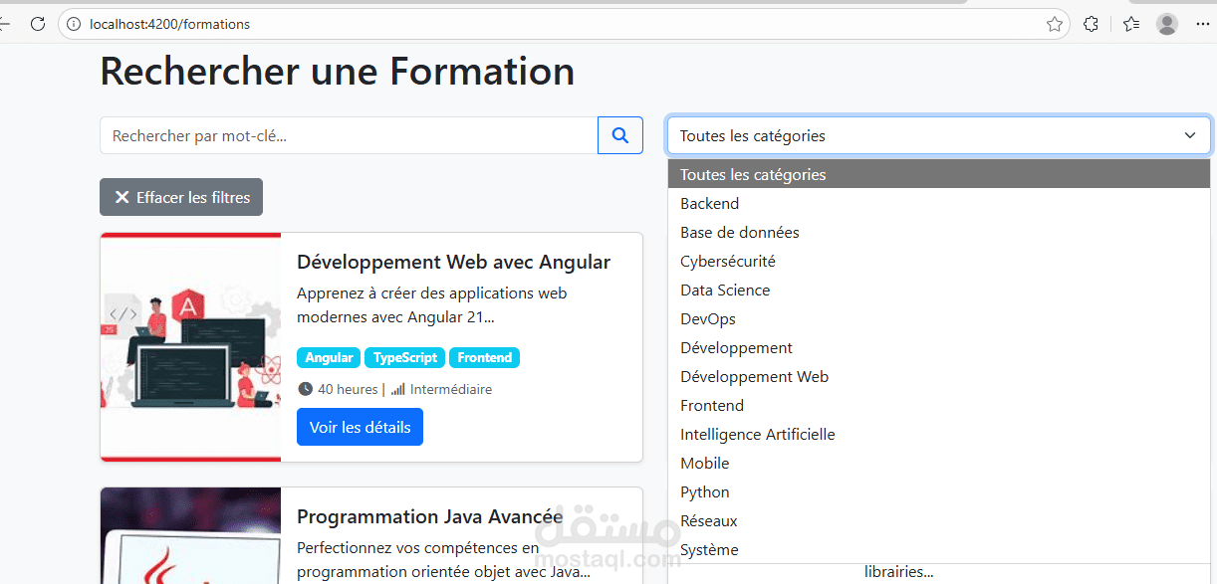Select Intelligence Artificielle category

click(758, 434)
